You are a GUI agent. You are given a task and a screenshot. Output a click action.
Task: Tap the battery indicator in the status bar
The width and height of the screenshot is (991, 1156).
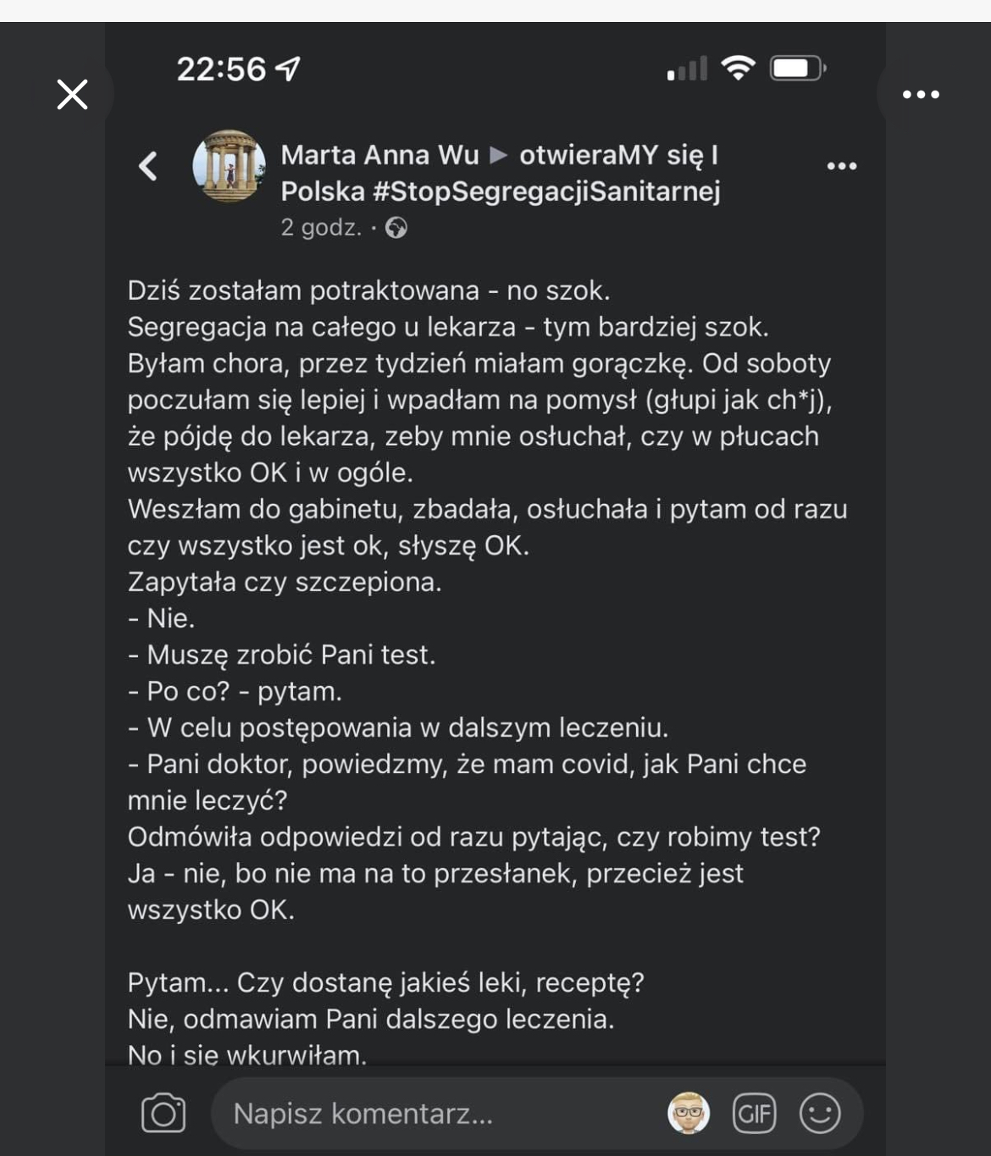[x=797, y=68]
